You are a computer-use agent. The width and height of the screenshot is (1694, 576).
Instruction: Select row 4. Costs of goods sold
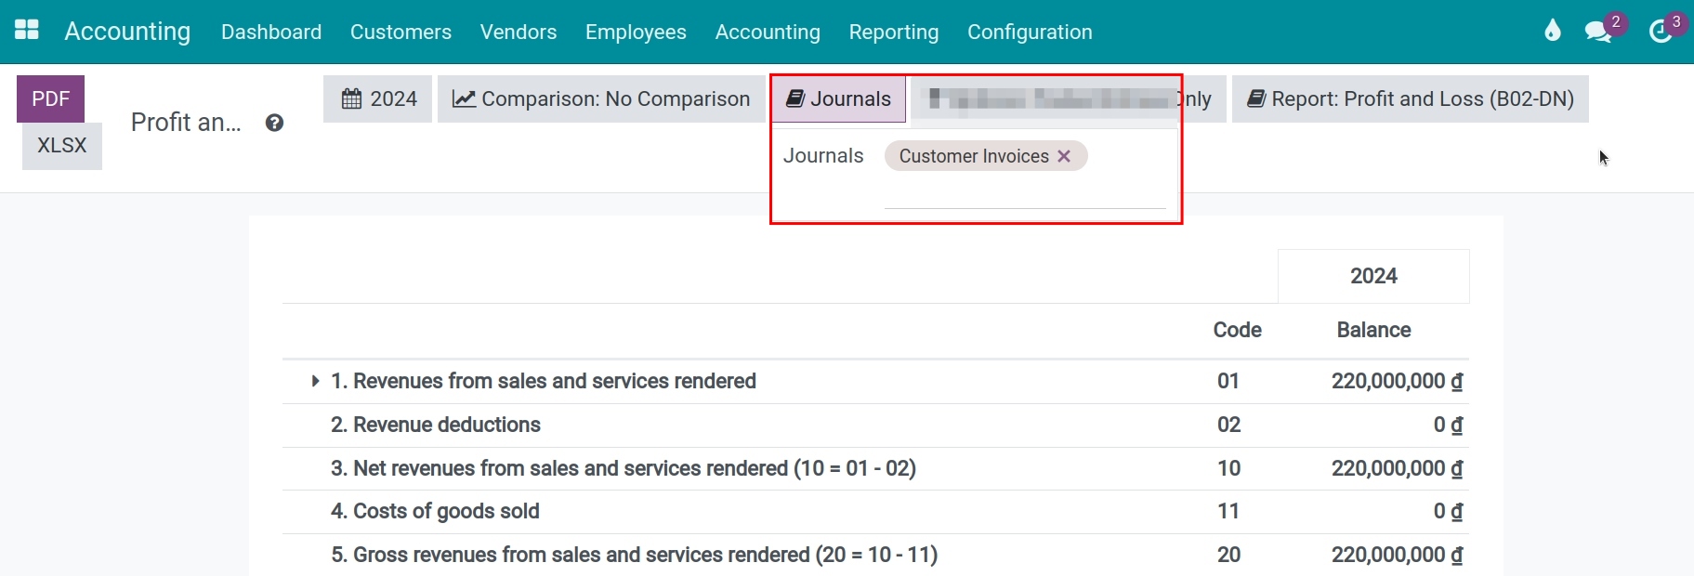875,511
